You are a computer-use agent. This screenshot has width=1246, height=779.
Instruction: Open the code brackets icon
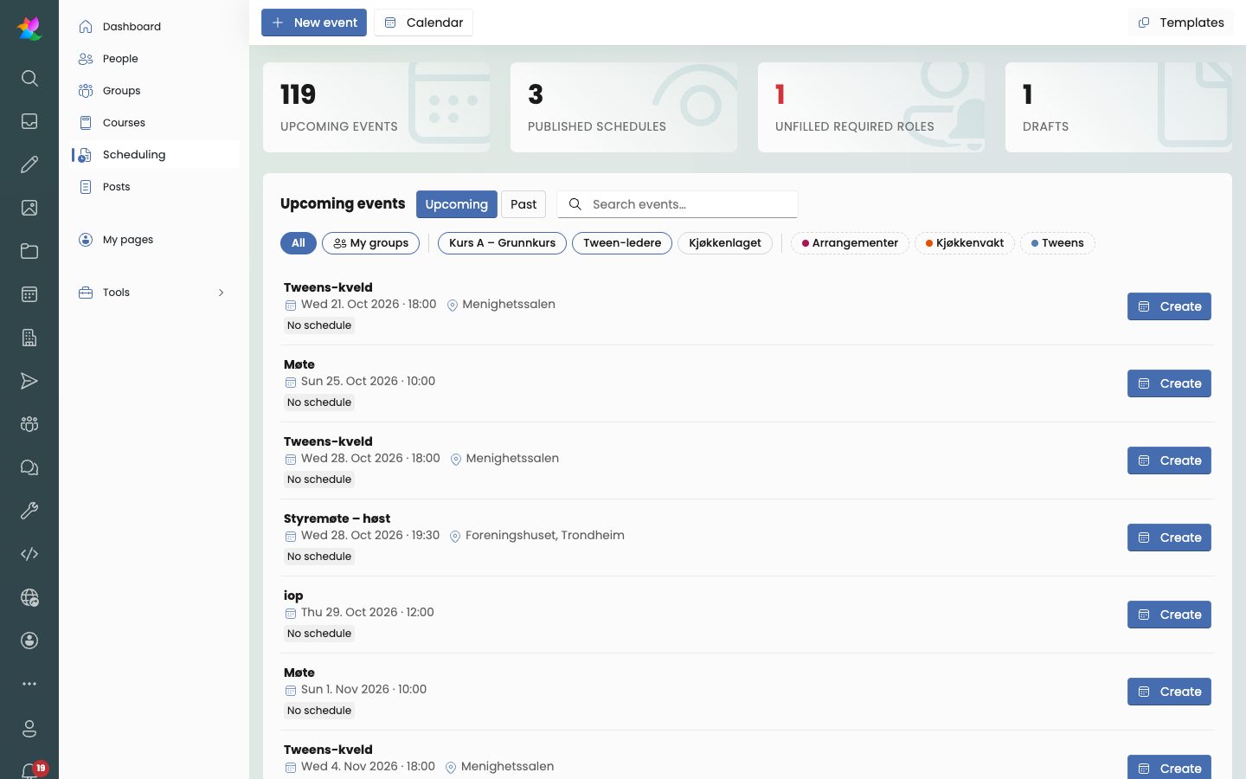(29, 554)
